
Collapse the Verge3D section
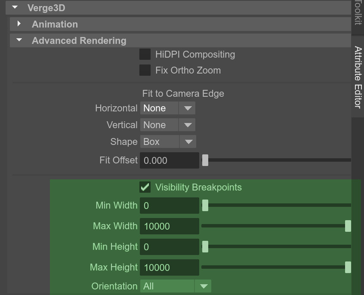click(x=15, y=8)
